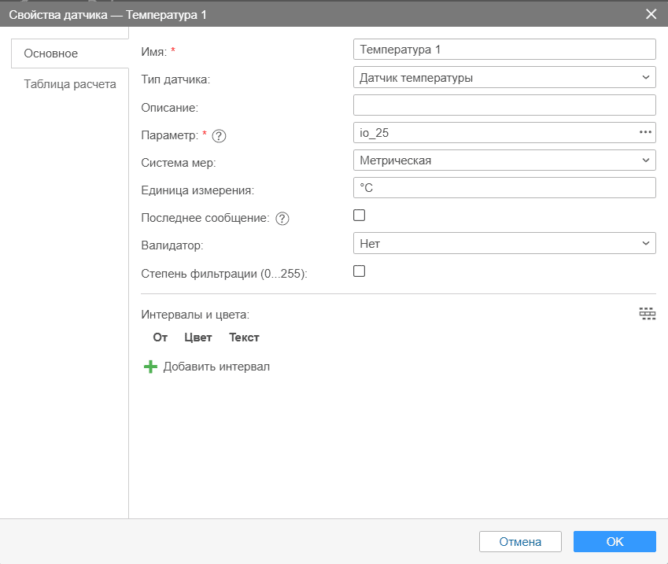
Task: Confirm with the OK button
Action: (614, 541)
